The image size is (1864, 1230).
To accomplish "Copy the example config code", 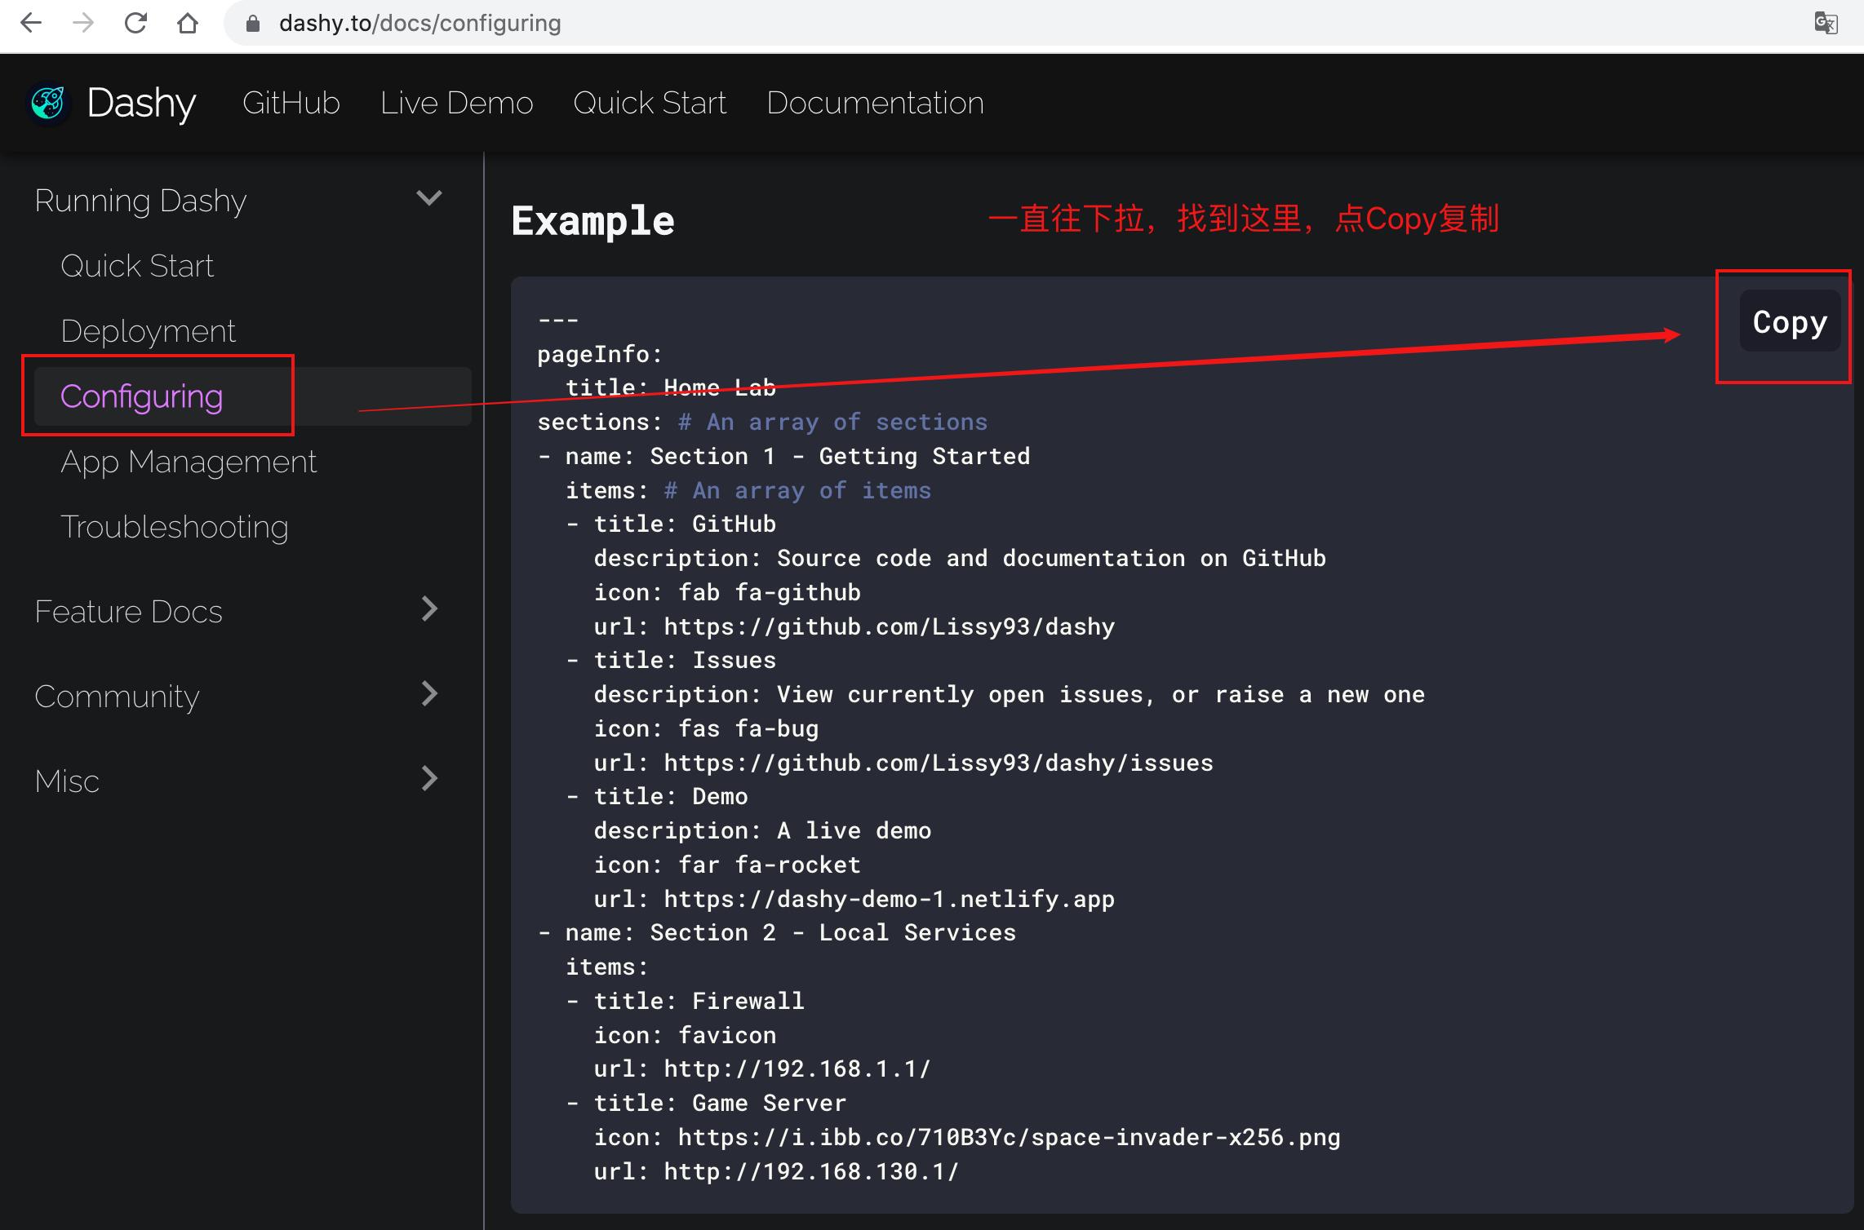I will (x=1789, y=322).
